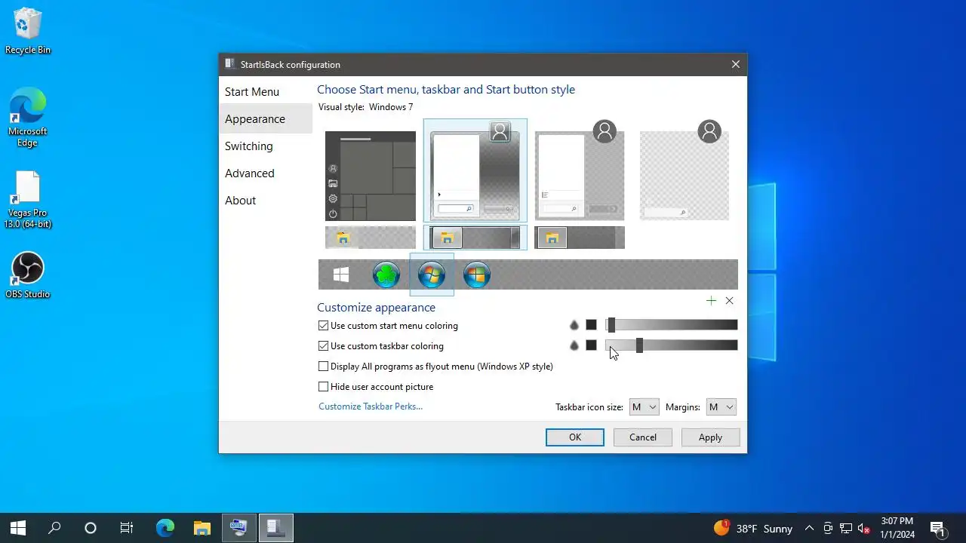The image size is (966, 543).
Task: Click the taskbar opacity slider track
Action: tap(672, 345)
